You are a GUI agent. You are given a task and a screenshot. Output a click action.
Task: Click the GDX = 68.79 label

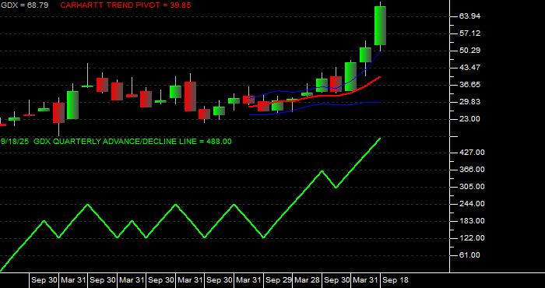24,5
